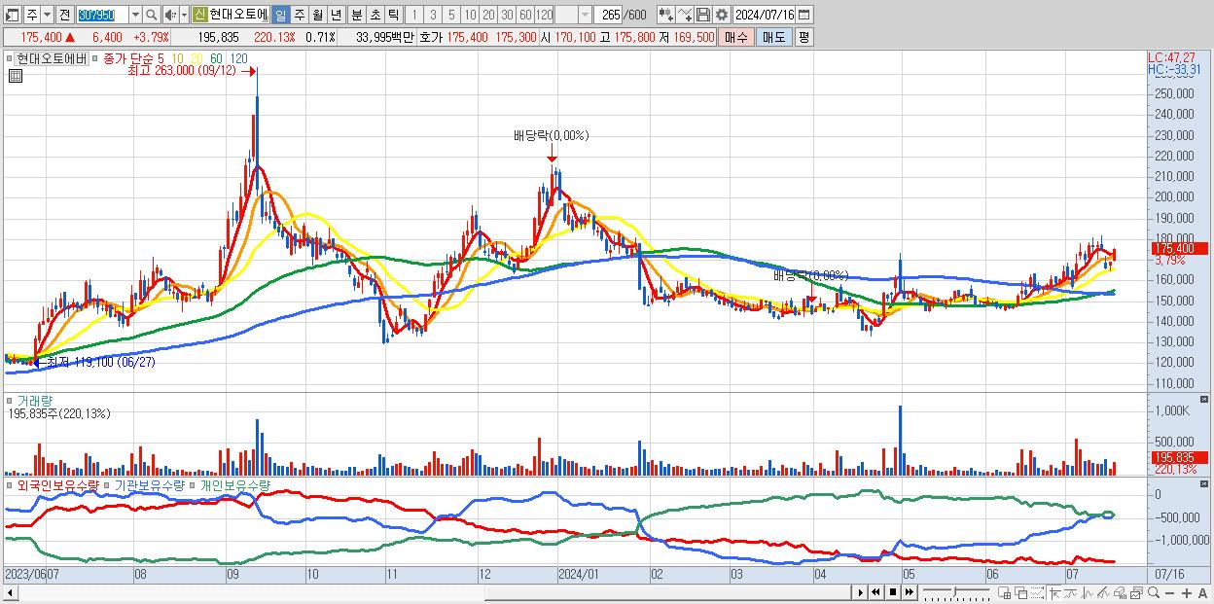Expand the volume panel options square at right
The width and height of the screenshot is (1214, 604).
tap(1204, 399)
